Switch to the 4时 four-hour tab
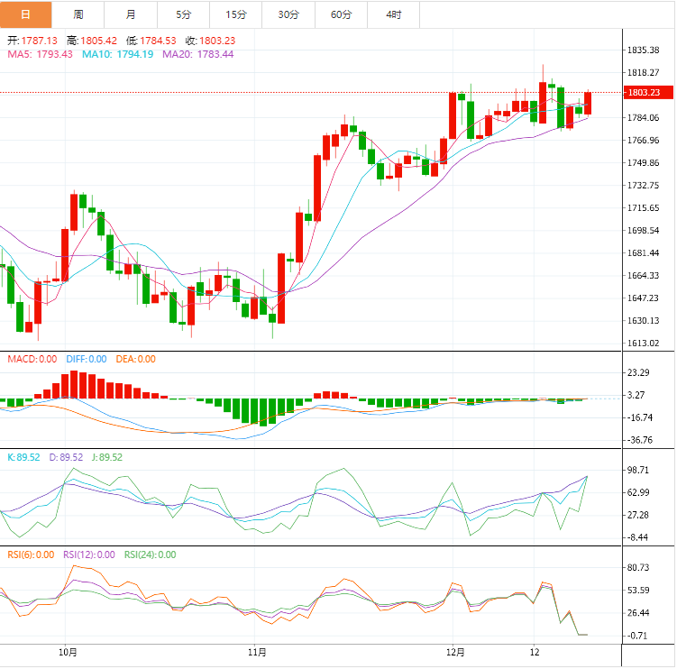The width and height of the screenshot is (677, 669). [394, 14]
